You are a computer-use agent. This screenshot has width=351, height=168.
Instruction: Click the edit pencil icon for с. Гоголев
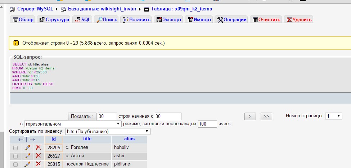pyautogui.click(x=27, y=147)
